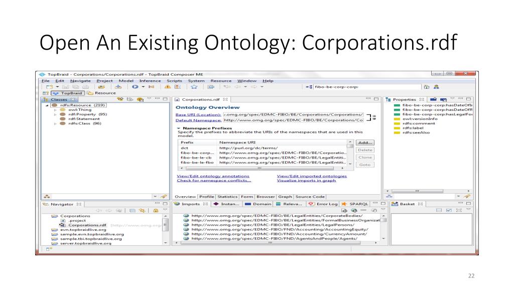This screenshot has width=514, height=289.
Task: Click Visualize imports in graph link
Action: [306, 181]
